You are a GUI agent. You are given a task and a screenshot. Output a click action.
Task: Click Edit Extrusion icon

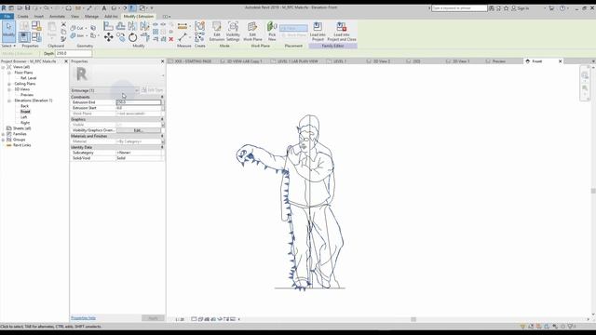click(217, 31)
